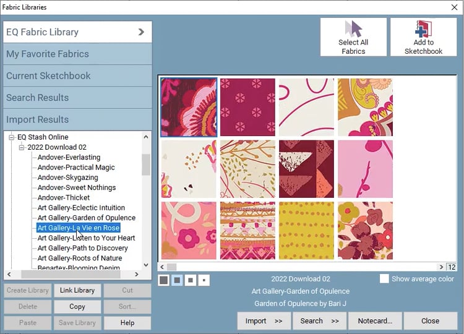This screenshot has width=464, height=334.
Task: Click Select All Fabrics button
Action: point(353,37)
